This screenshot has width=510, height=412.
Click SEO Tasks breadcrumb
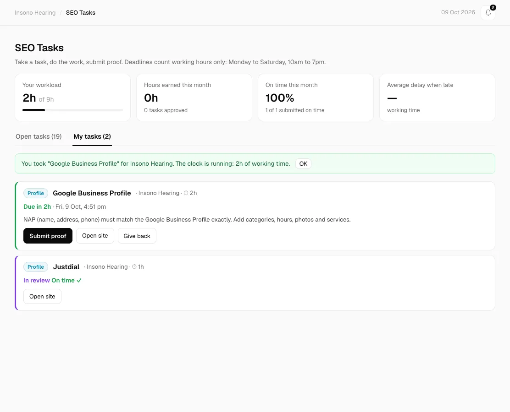[81, 13]
